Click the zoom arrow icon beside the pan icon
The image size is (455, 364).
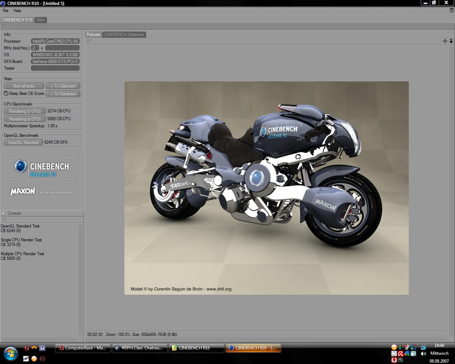pyautogui.click(x=451, y=41)
